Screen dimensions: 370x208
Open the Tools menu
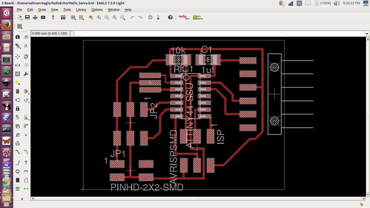(x=67, y=10)
